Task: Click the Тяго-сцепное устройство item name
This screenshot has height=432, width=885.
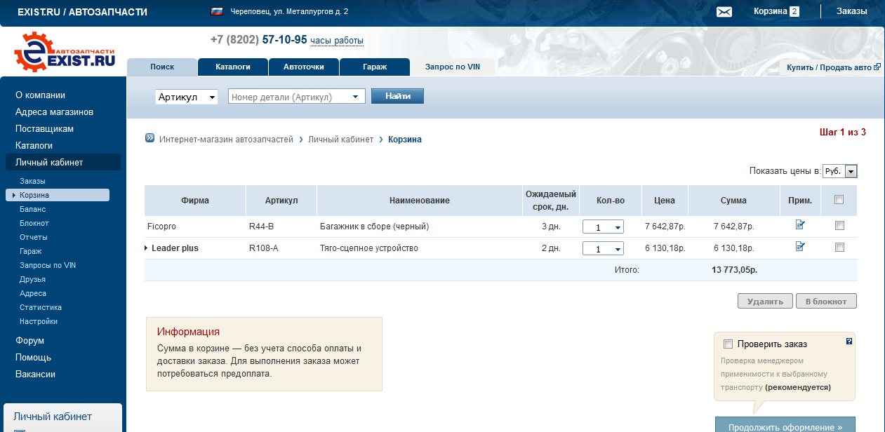Action: click(368, 248)
